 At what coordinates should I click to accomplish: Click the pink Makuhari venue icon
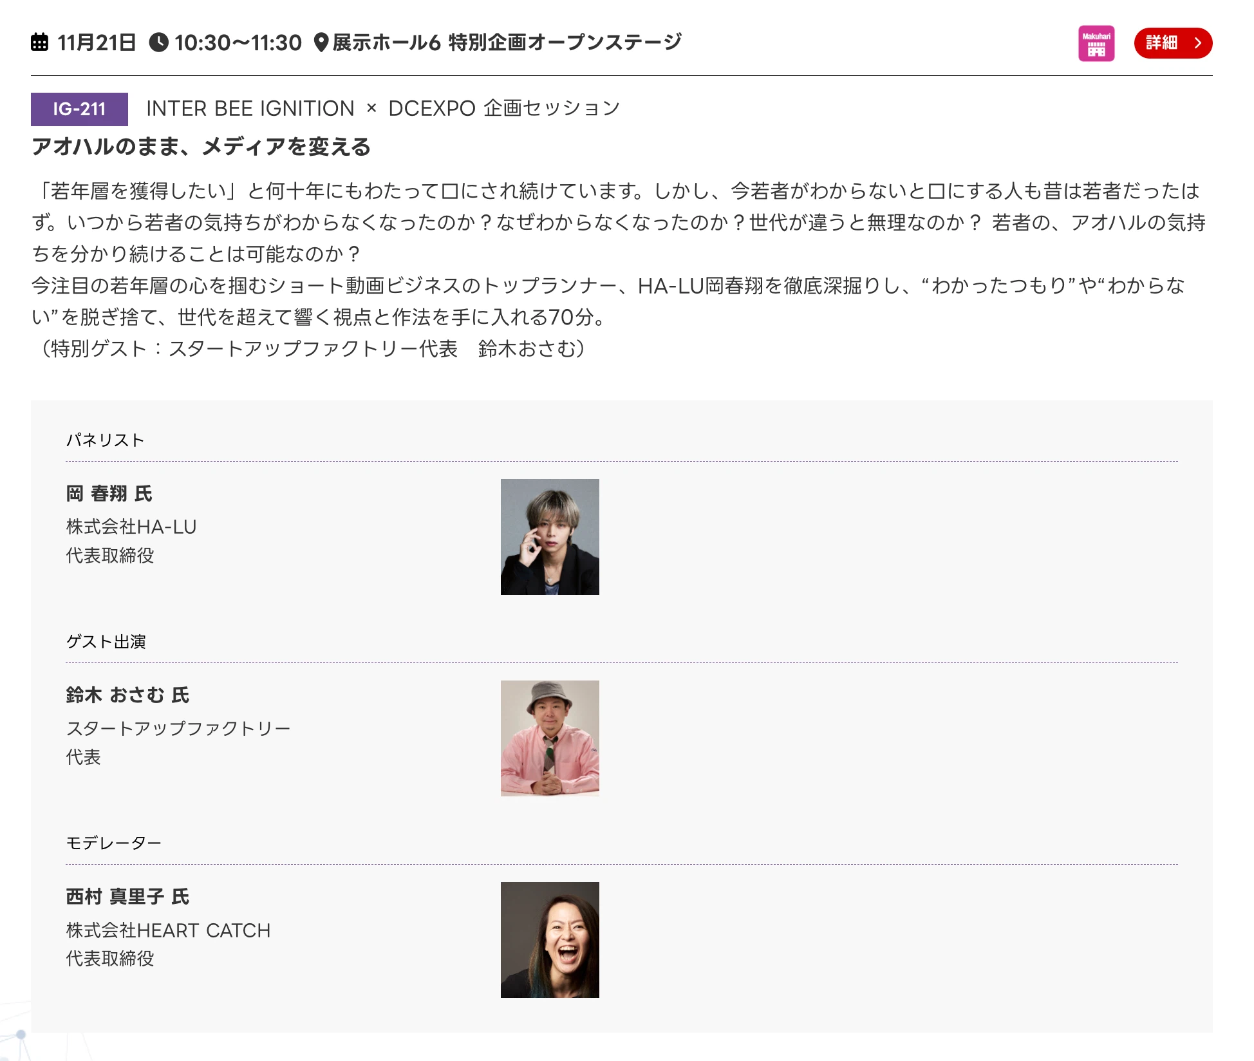[1096, 43]
